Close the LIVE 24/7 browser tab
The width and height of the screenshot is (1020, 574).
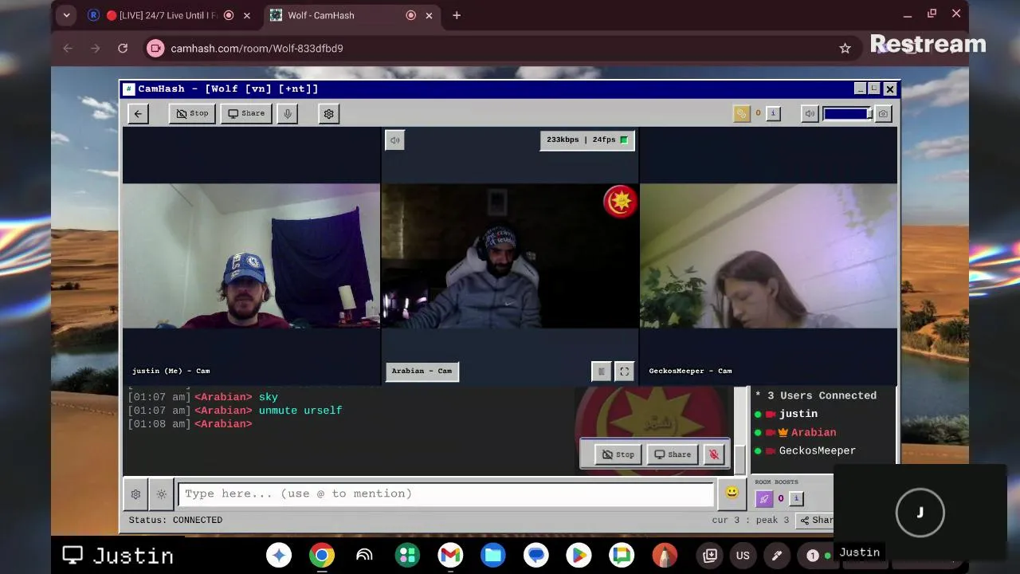[x=247, y=15]
